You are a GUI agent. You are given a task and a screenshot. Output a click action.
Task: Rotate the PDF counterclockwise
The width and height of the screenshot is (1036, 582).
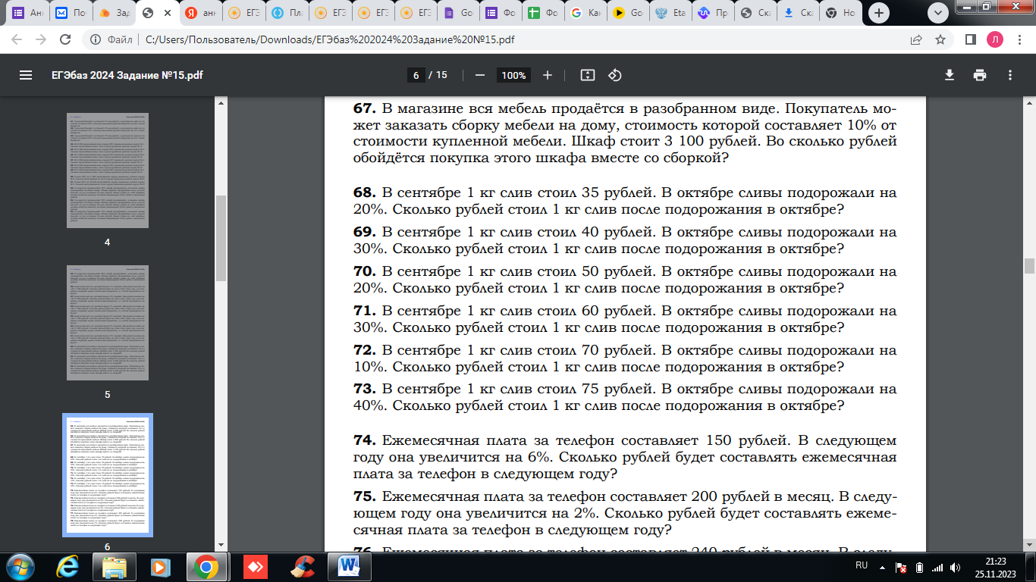(615, 75)
